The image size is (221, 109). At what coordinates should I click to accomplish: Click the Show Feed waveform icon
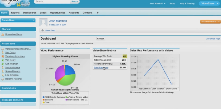pos(43,30)
